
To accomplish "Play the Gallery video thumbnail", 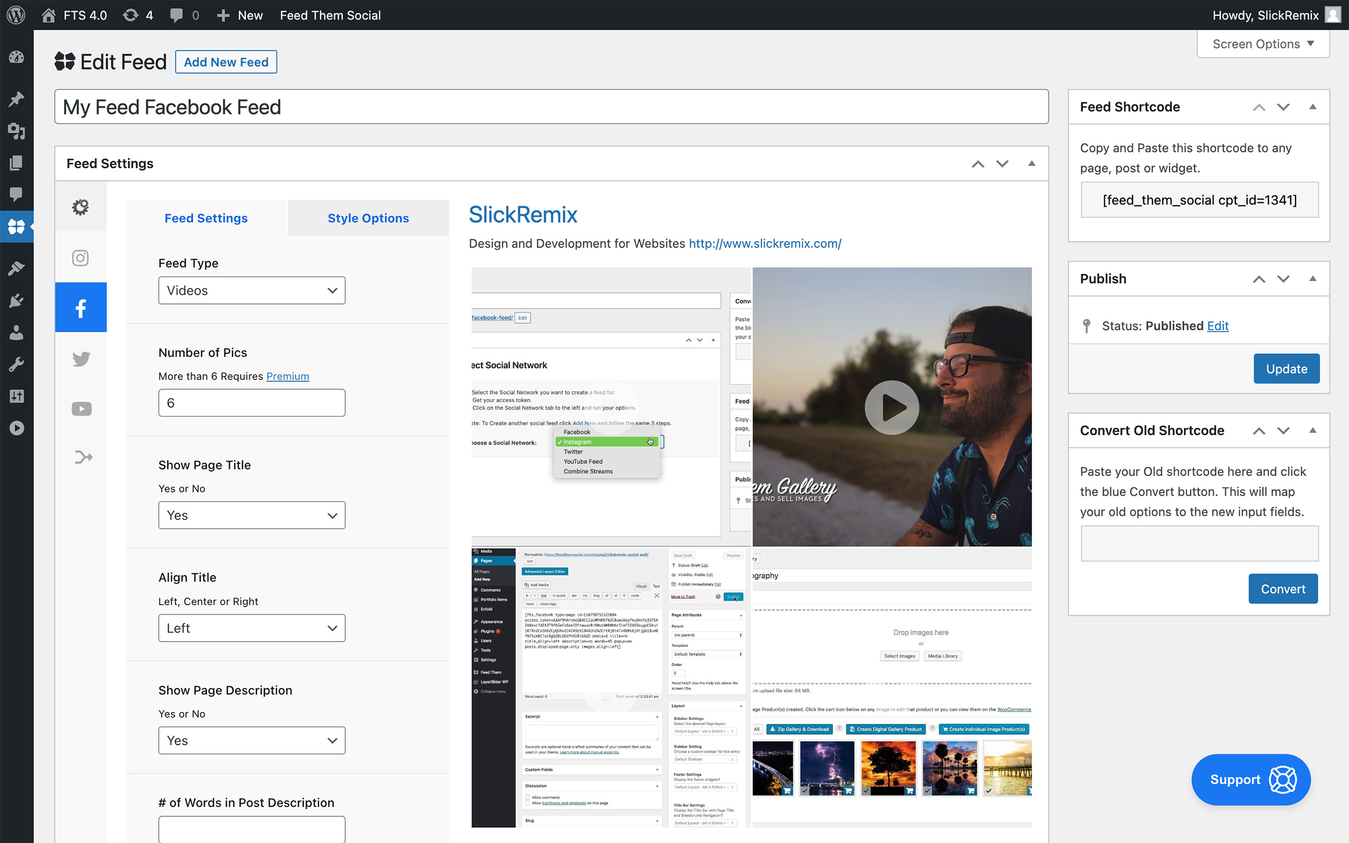I will [x=892, y=407].
